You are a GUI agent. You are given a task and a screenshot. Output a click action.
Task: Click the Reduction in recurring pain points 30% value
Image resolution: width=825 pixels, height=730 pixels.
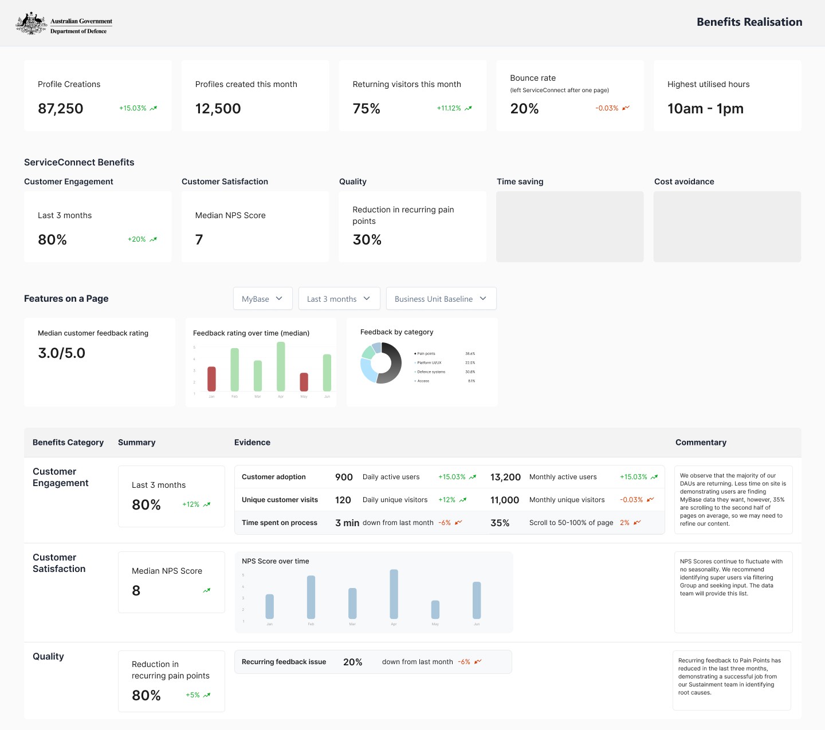(367, 239)
